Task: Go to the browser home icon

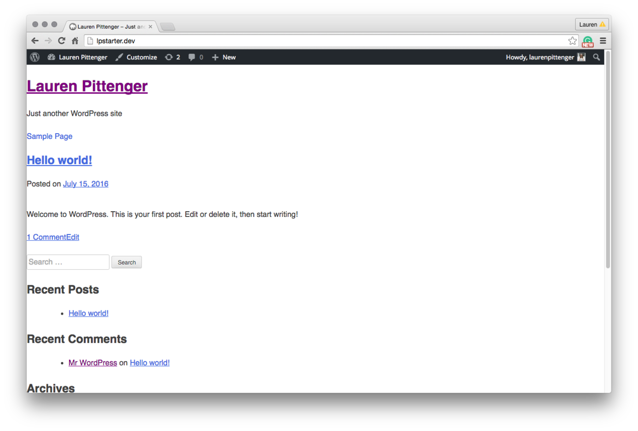Action: click(x=75, y=41)
